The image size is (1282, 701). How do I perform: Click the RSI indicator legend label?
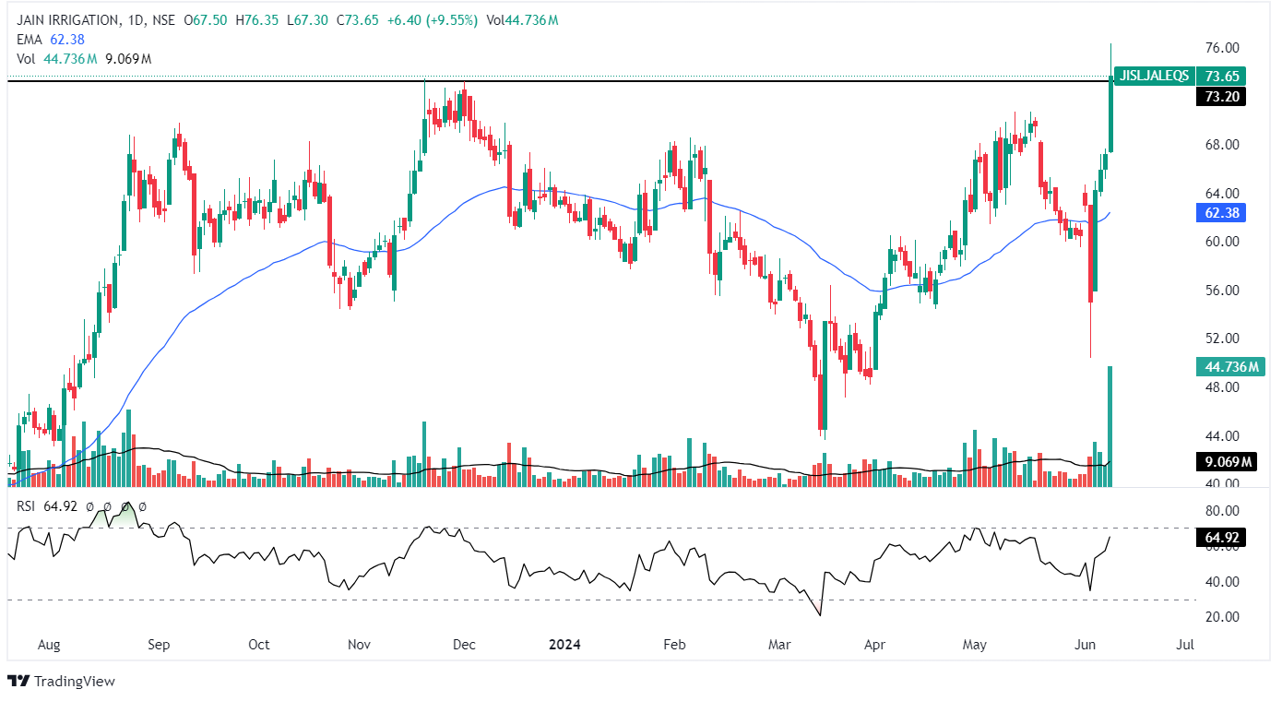[27, 506]
